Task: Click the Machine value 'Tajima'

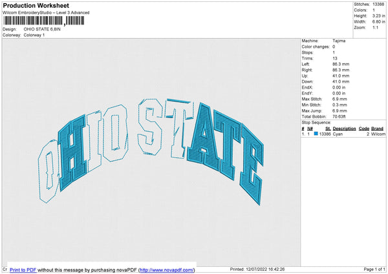Action: click(x=339, y=41)
